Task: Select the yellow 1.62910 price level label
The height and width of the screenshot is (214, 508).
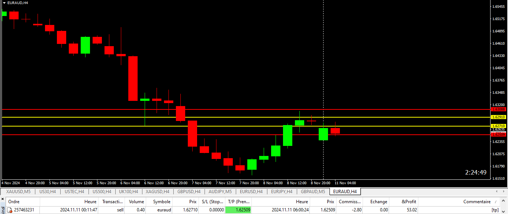Action: coord(498,117)
